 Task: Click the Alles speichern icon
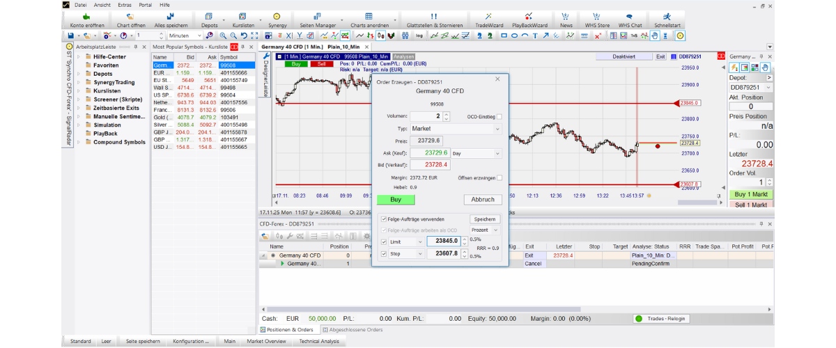coord(171,15)
